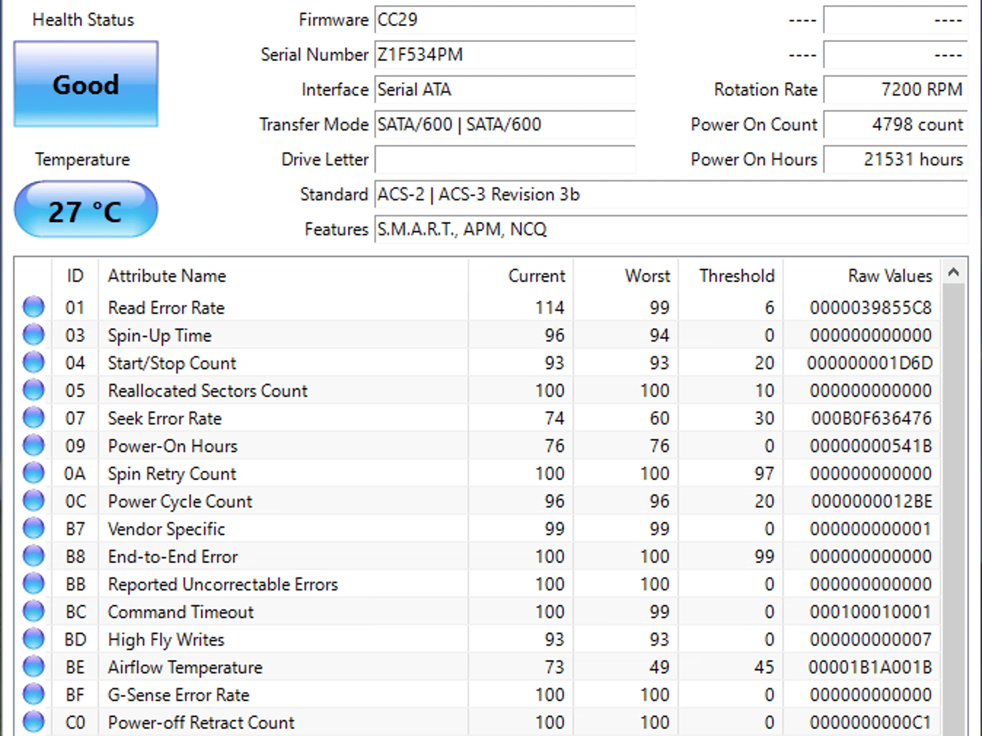Click the Command Timeout status dot
The width and height of the screenshot is (982, 736).
coord(34,611)
